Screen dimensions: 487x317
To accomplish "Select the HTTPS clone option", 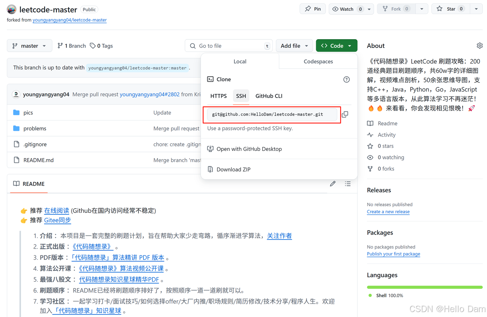I will 218,96.
